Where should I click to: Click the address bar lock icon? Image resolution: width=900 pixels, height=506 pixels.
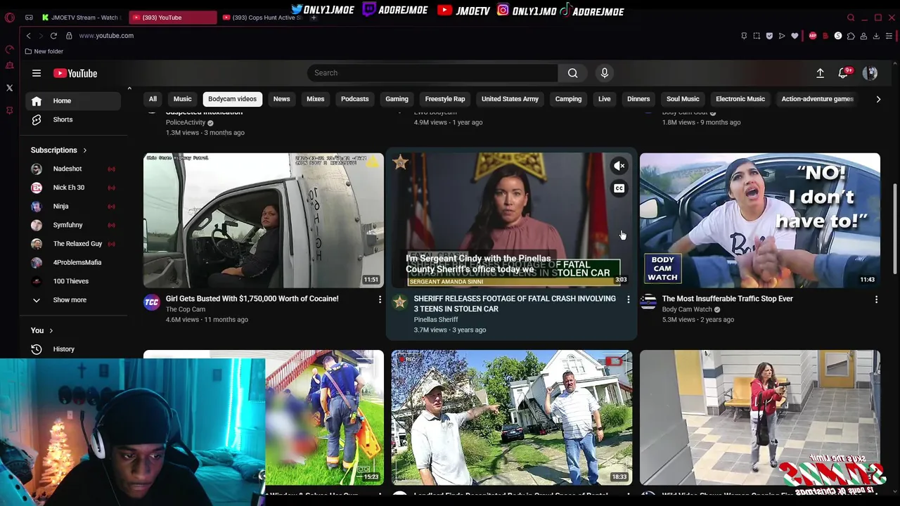click(69, 36)
